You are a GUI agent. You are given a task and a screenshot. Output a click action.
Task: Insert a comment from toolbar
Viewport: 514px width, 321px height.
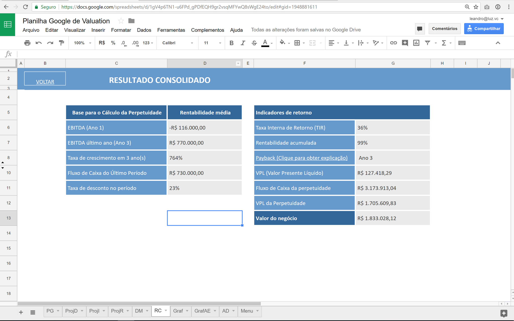405,43
